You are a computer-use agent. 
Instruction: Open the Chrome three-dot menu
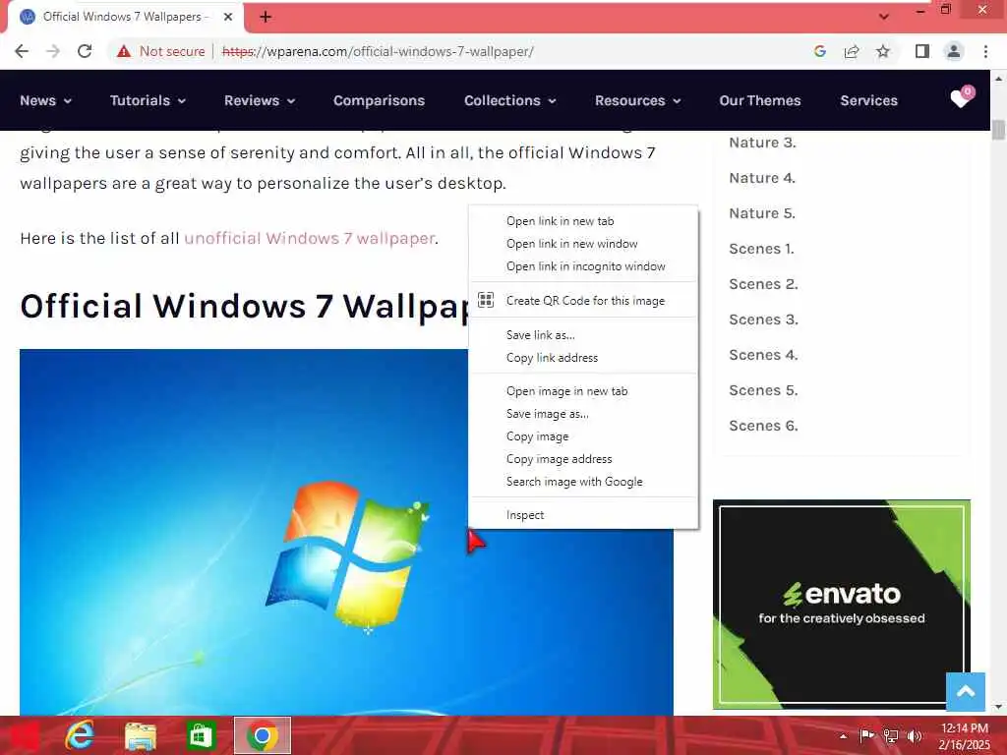985,51
